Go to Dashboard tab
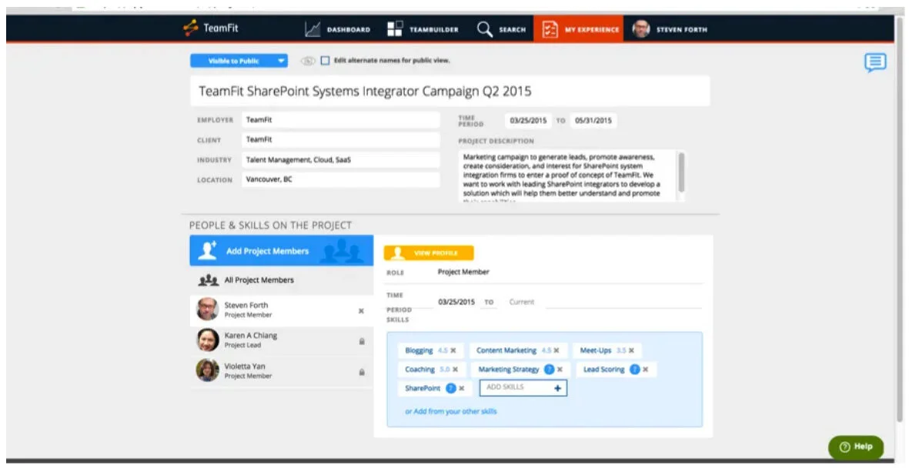909x468 pixels. pyautogui.click(x=337, y=29)
